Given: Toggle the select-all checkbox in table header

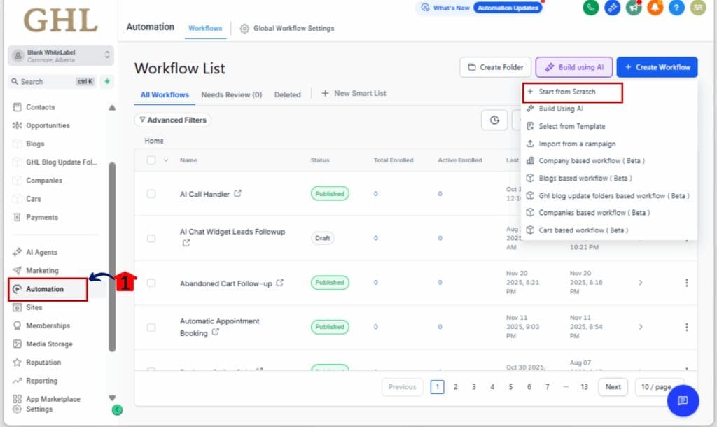Looking at the screenshot, I should 151,160.
